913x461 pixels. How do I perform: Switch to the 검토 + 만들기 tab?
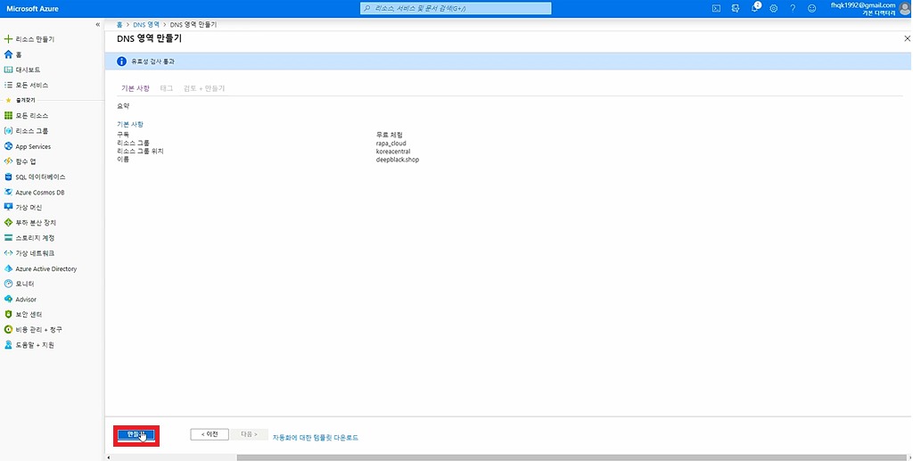coord(204,88)
